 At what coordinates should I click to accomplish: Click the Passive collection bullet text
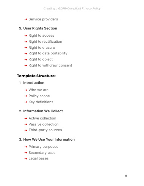[44, 124]
